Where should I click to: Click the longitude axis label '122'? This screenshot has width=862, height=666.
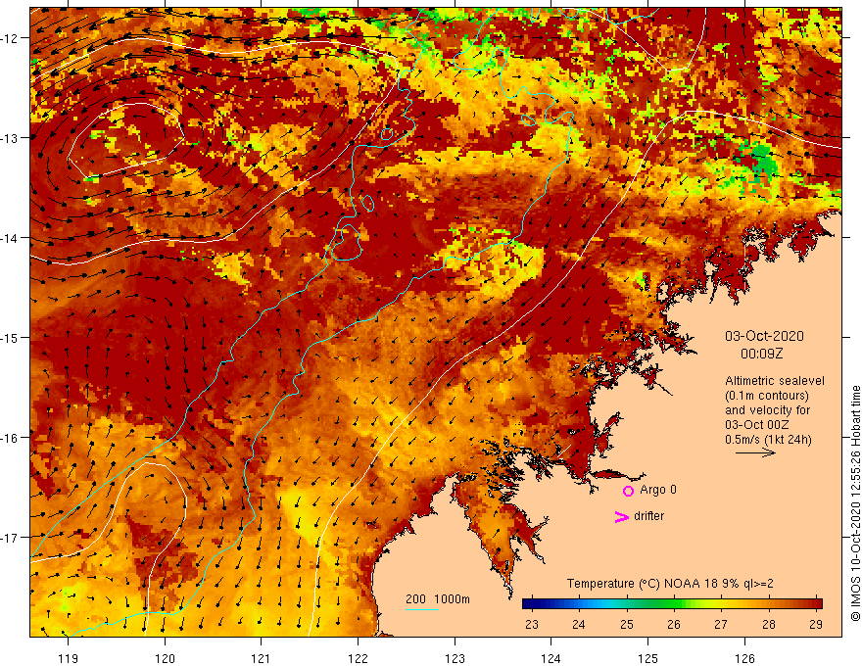[358, 658]
